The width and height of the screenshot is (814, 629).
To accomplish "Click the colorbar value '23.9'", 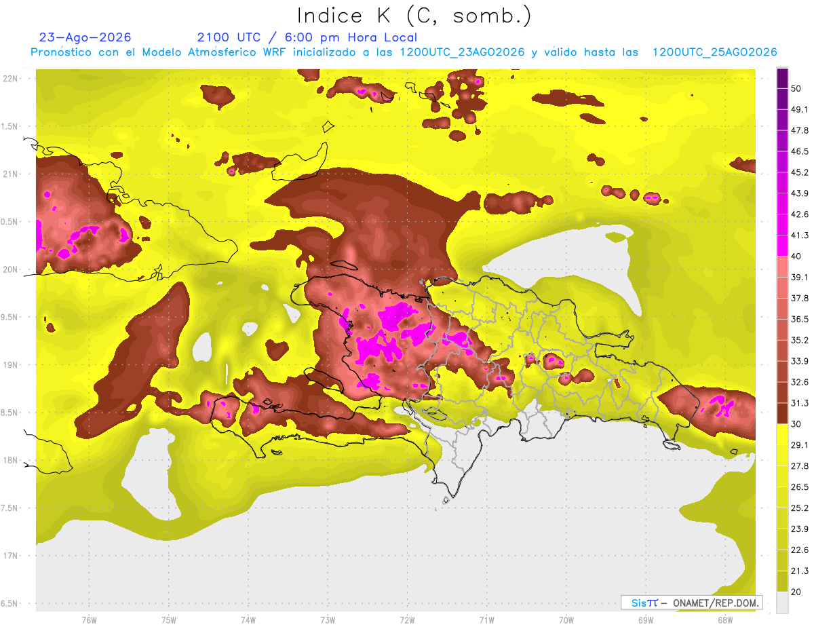I will [800, 529].
